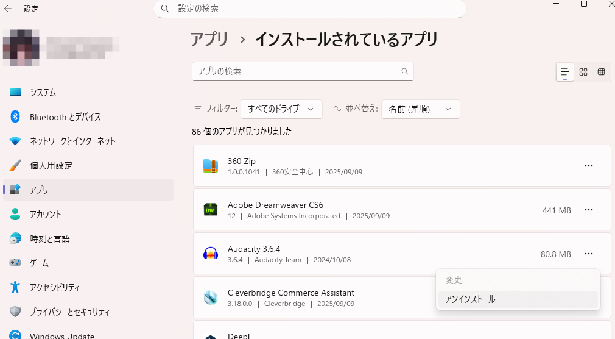This screenshot has height=339, width=615.
Task: Click the 80.8 MB size value
Action: point(556,254)
